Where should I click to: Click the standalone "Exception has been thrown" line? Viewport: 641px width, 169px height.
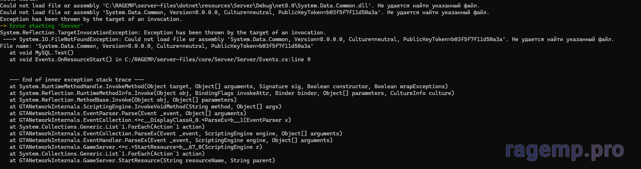point(91,19)
